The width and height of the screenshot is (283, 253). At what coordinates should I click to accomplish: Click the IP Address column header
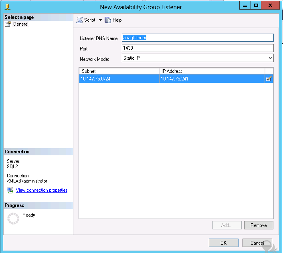[x=212, y=71]
